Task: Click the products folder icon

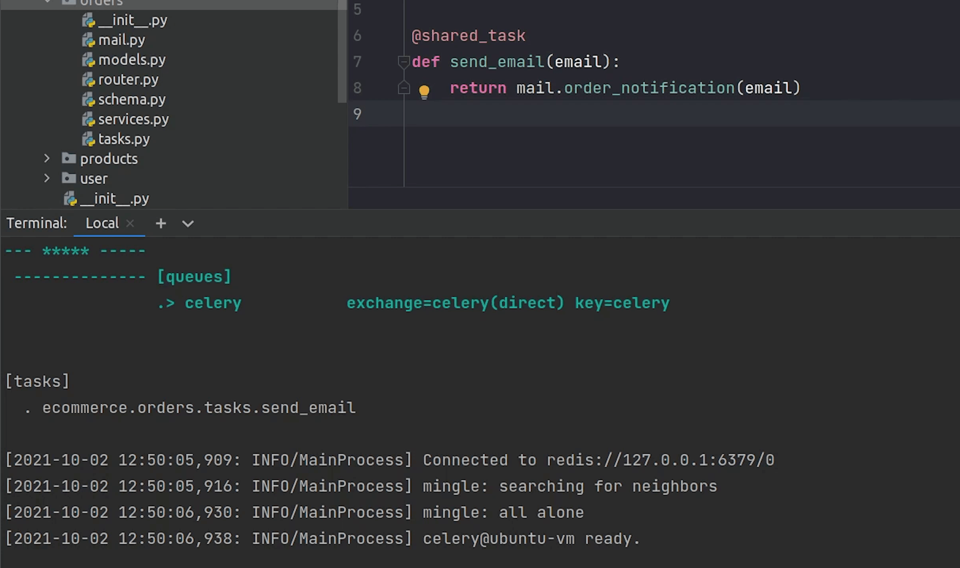Action: coord(69,158)
